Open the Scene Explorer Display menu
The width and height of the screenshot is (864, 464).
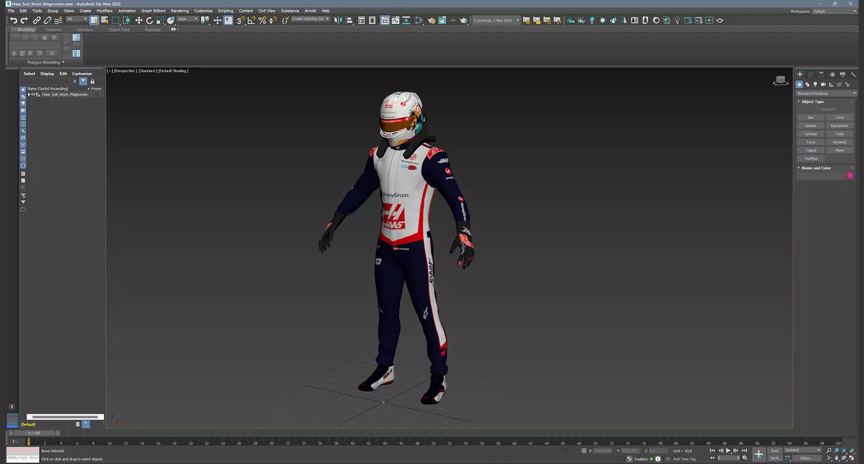pyautogui.click(x=47, y=74)
